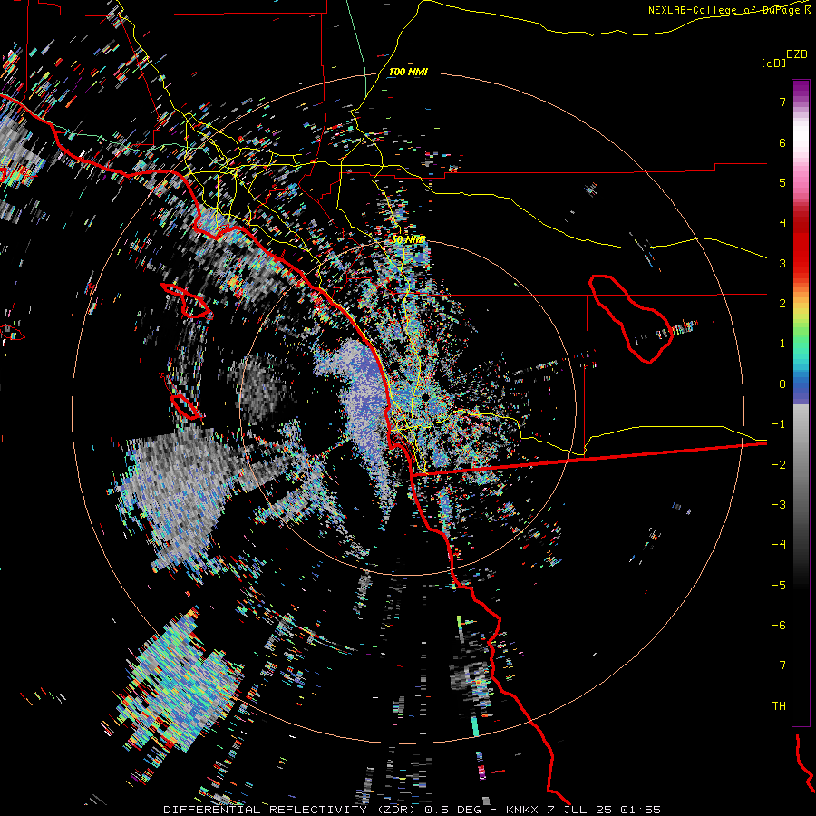Select the 3 dB scale label
Viewport: 816px width, 816px height.
click(x=782, y=263)
